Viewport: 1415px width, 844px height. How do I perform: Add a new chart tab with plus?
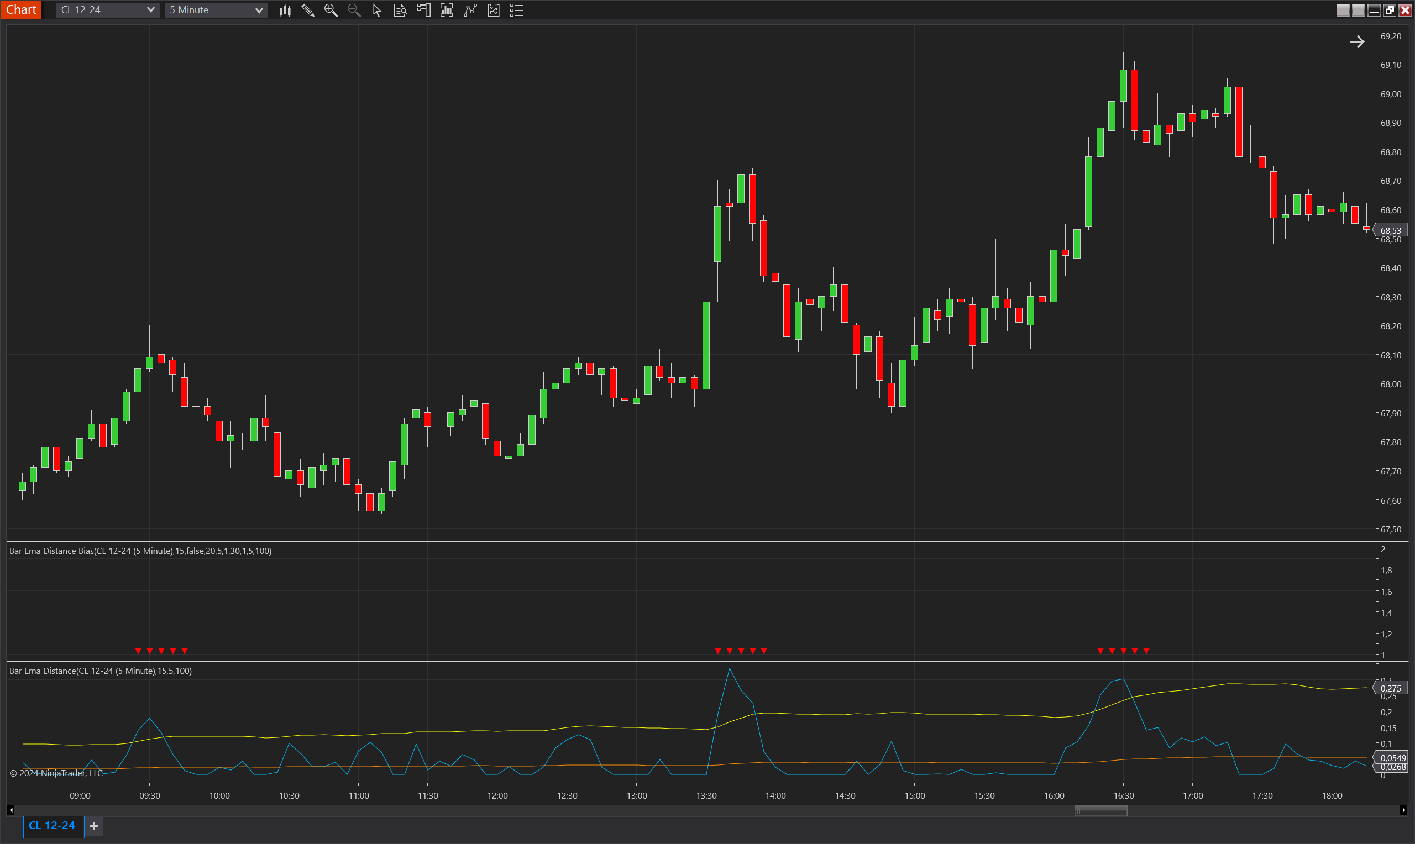[x=94, y=826]
